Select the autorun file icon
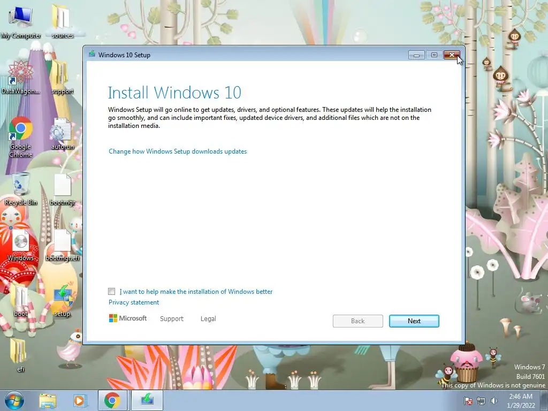Screen dimensions: 548x411 (62, 133)
